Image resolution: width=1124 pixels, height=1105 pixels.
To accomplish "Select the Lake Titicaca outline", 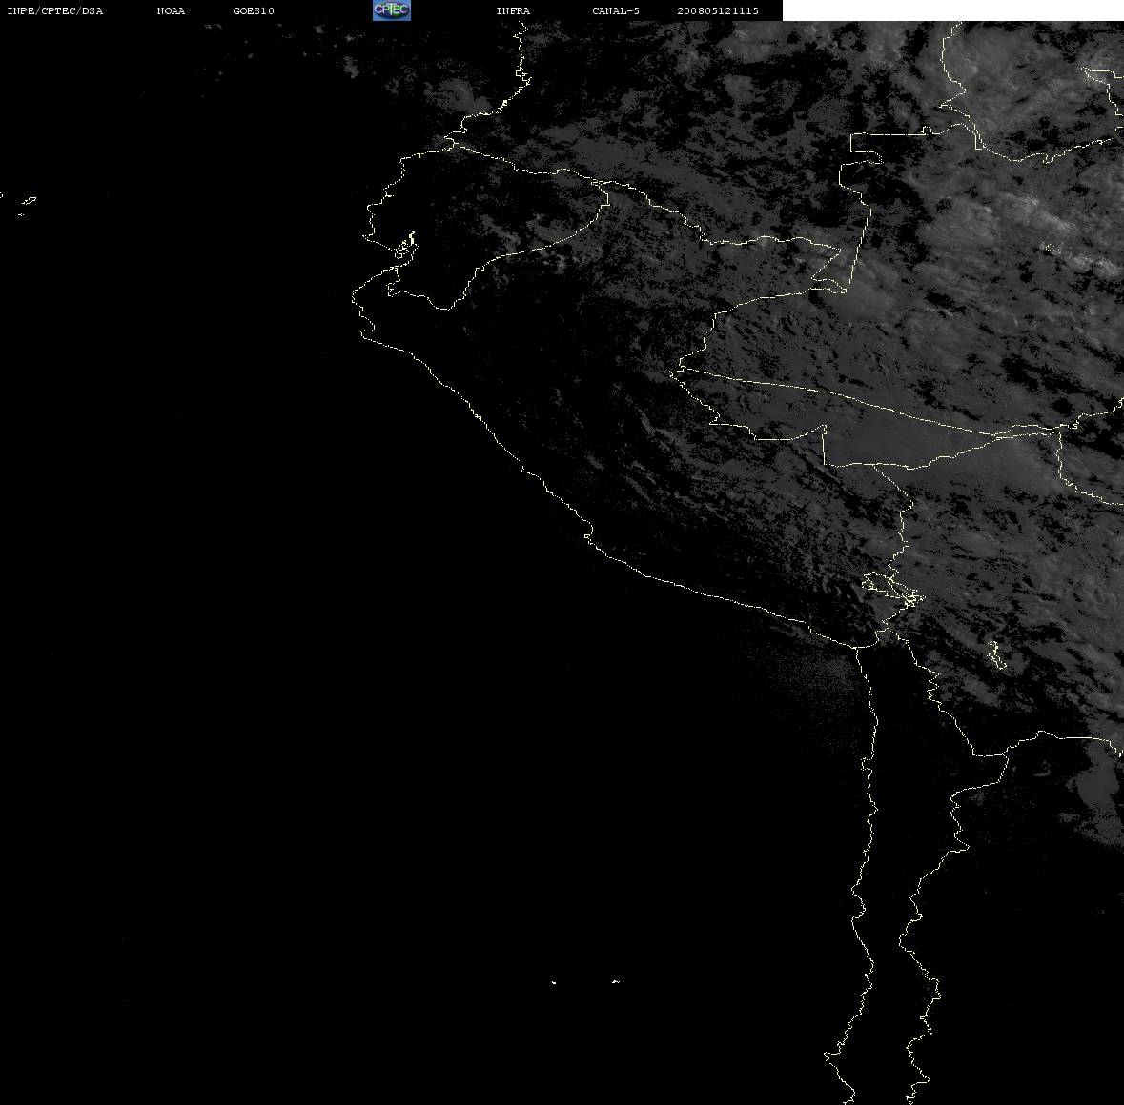I will [892, 589].
